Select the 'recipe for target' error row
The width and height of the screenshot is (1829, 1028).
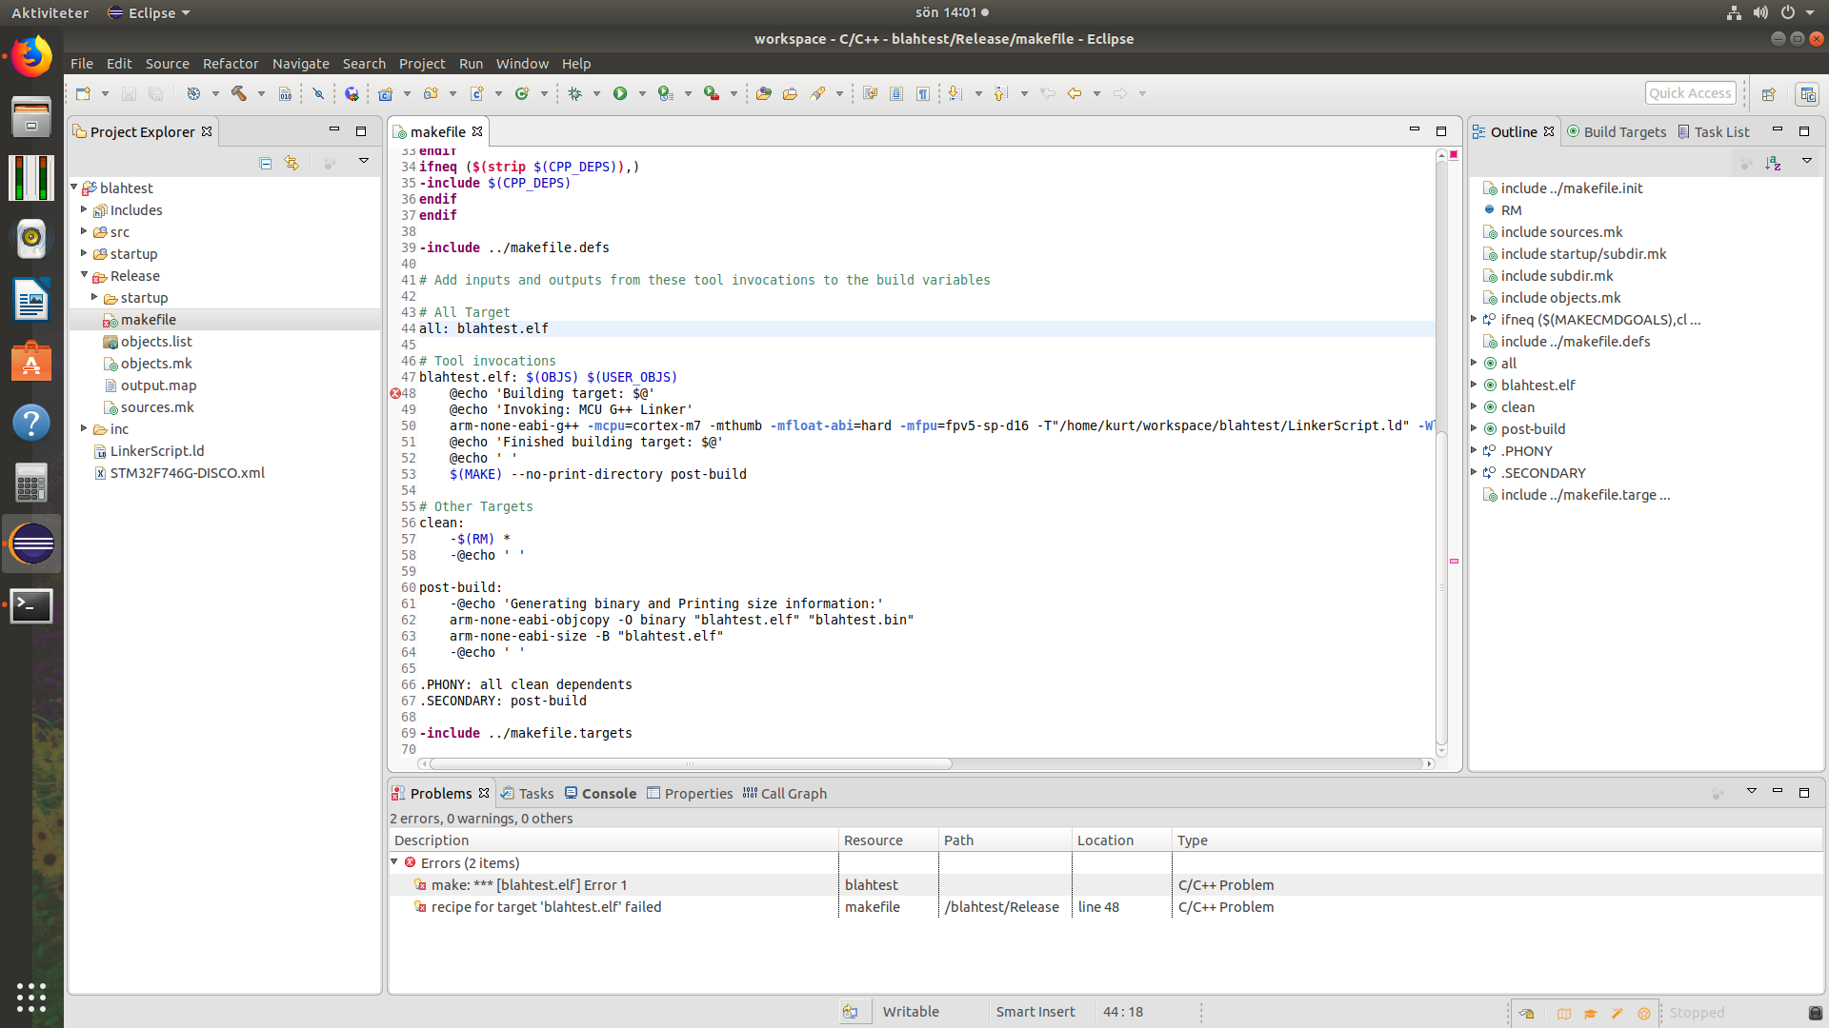1105,906
